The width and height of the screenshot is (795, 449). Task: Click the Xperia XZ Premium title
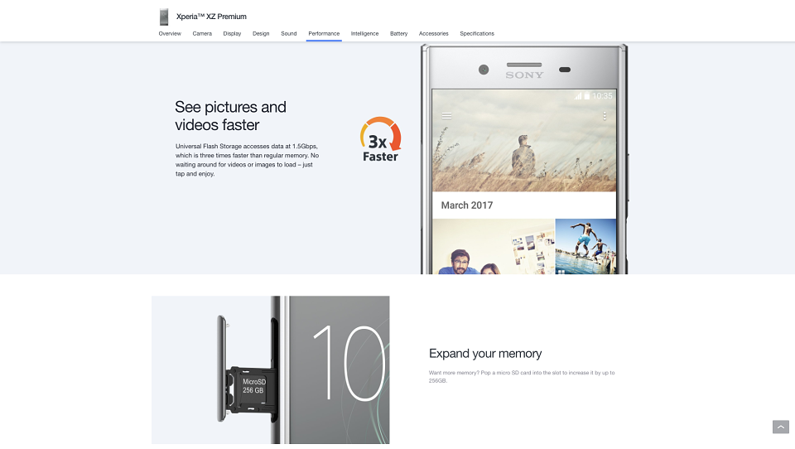(x=211, y=17)
